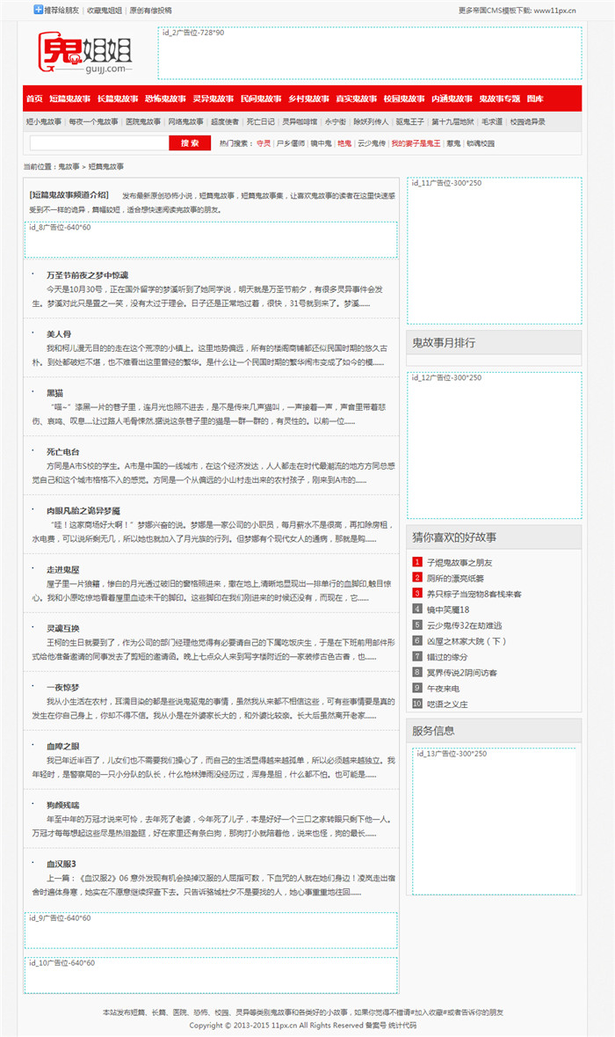This screenshot has width=615, height=1037.
Task: Click the 我的妻子是鬼王 hot search link
Action: click(x=416, y=142)
